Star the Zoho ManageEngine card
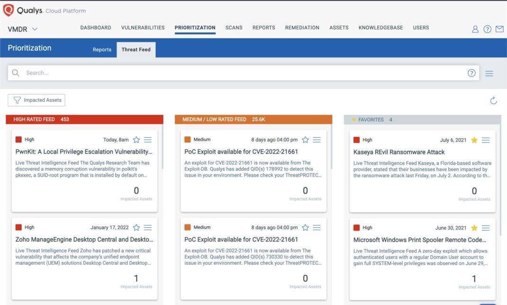This screenshot has width=507, height=305. point(136,227)
